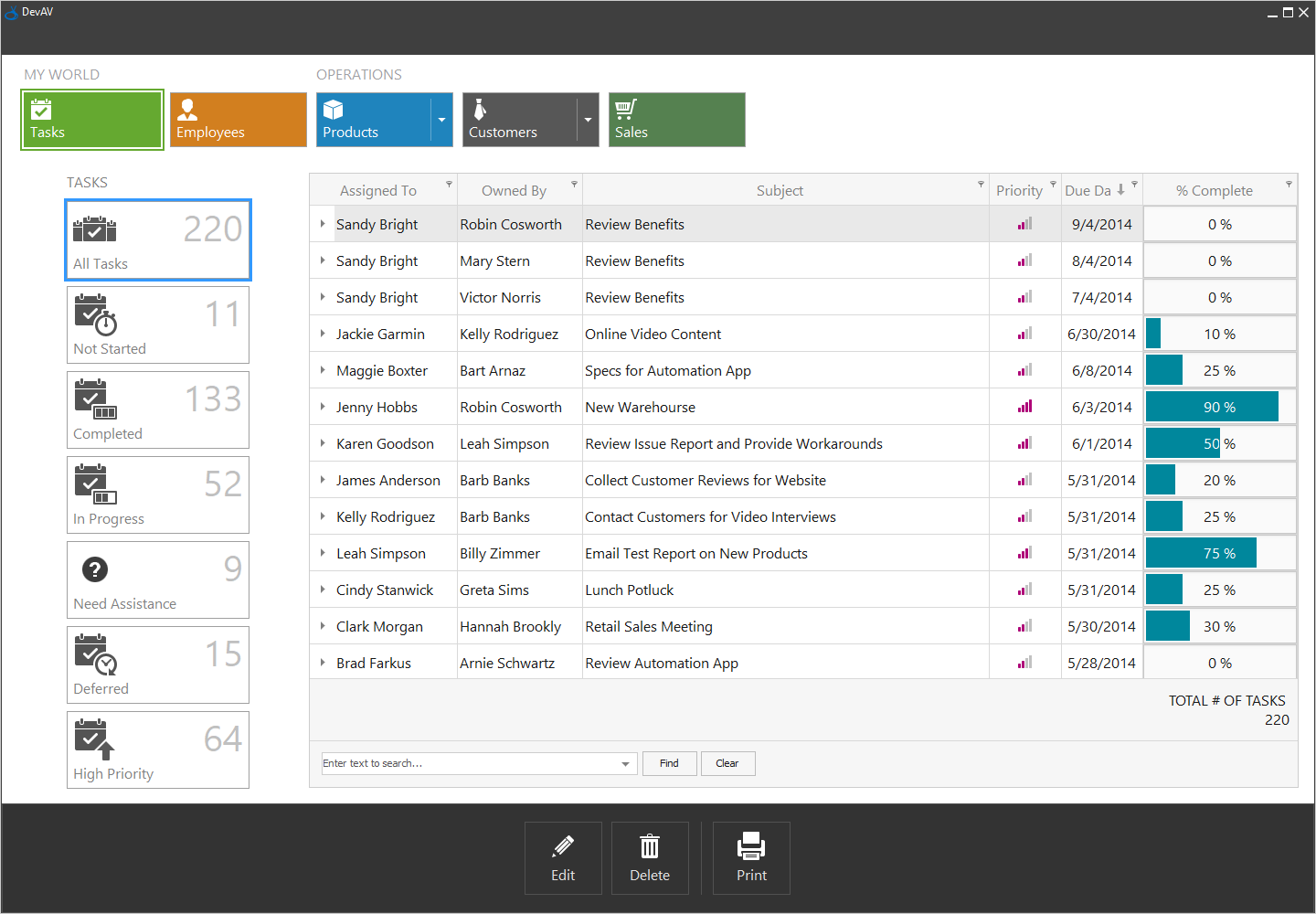Image resolution: width=1316 pixels, height=914 pixels.
Task: Open the Customers module
Action: (521, 120)
